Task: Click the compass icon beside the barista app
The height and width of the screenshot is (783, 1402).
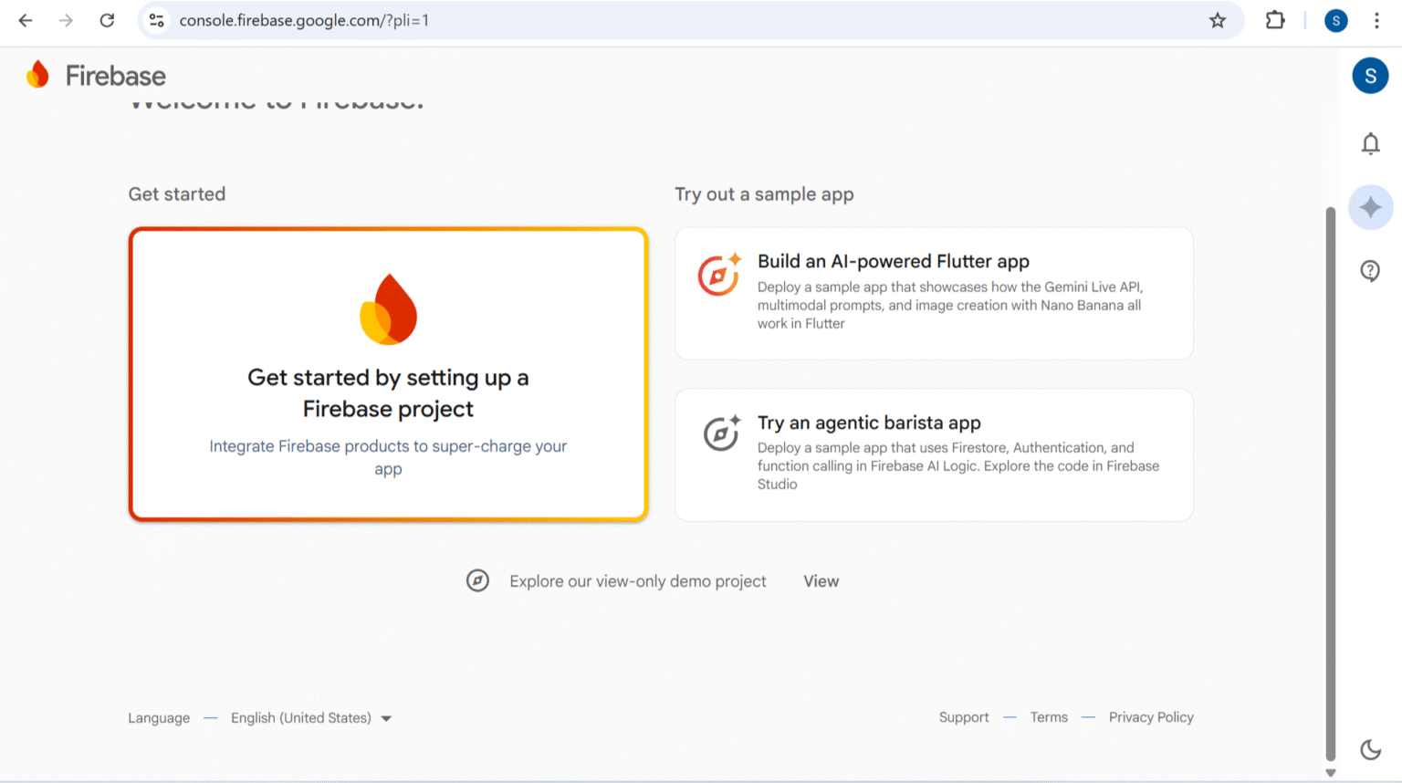Action: click(x=721, y=433)
